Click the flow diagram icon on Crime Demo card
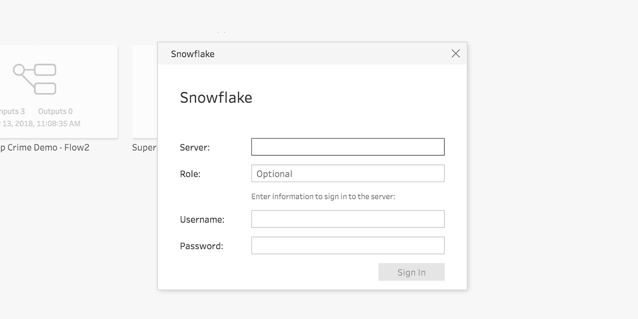This screenshot has height=319, width=638. (x=35, y=79)
